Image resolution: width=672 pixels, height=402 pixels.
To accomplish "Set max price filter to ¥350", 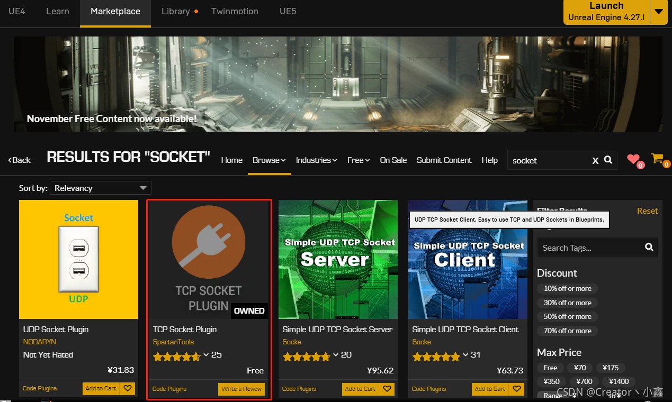I will [x=551, y=381].
